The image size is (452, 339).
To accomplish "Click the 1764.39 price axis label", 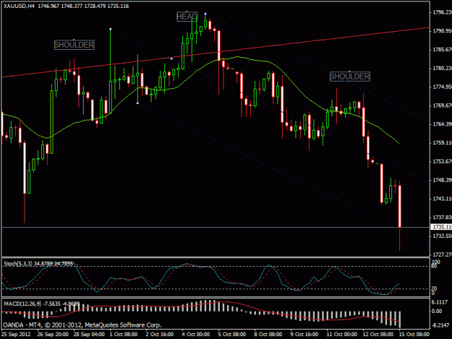I will tap(442, 124).
